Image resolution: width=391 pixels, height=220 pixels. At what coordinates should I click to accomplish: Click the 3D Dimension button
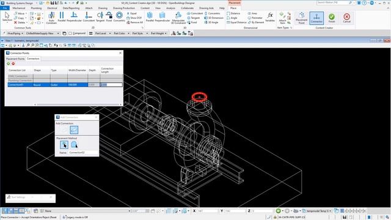[214, 18]
